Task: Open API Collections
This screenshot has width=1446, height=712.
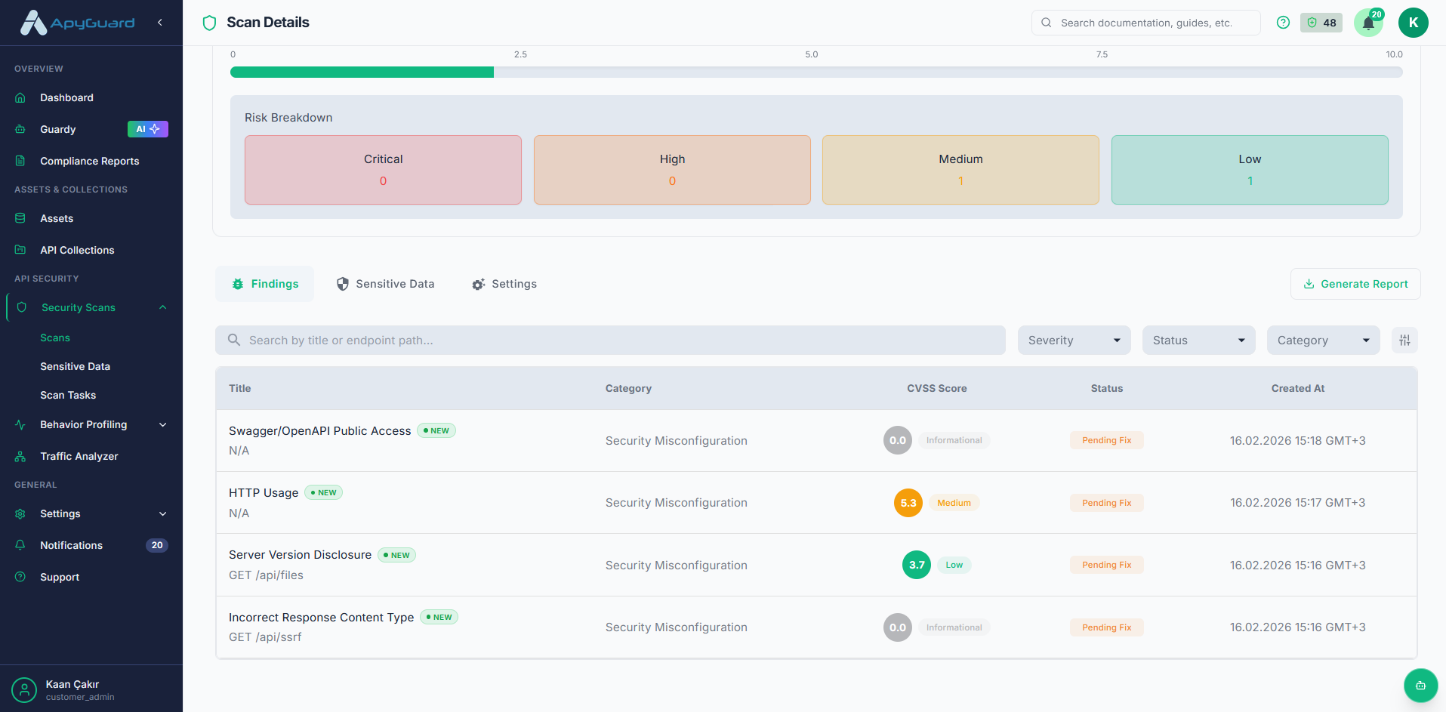Action: 77,250
